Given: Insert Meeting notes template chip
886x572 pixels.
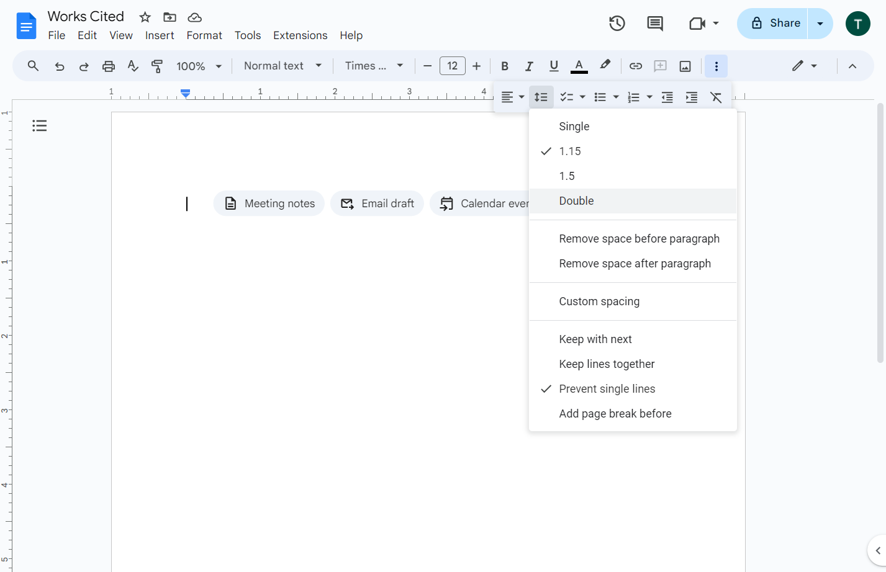Looking at the screenshot, I should [x=269, y=203].
